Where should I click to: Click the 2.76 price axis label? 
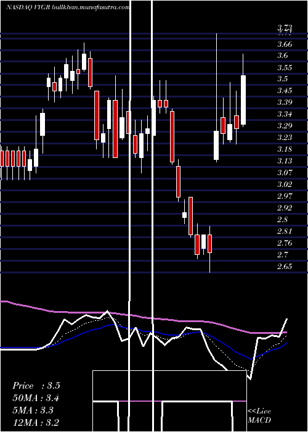click(285, 243)
